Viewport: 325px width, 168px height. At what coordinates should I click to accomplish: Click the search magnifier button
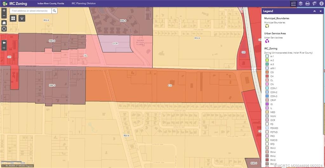(x=55, y=11)
